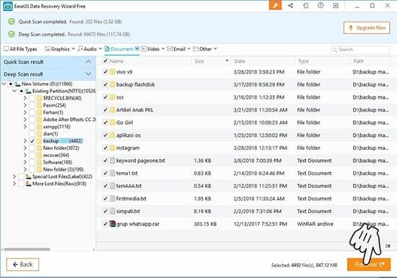
Task: Expand the Deep Scan result chevron
Action: (88, 73)
